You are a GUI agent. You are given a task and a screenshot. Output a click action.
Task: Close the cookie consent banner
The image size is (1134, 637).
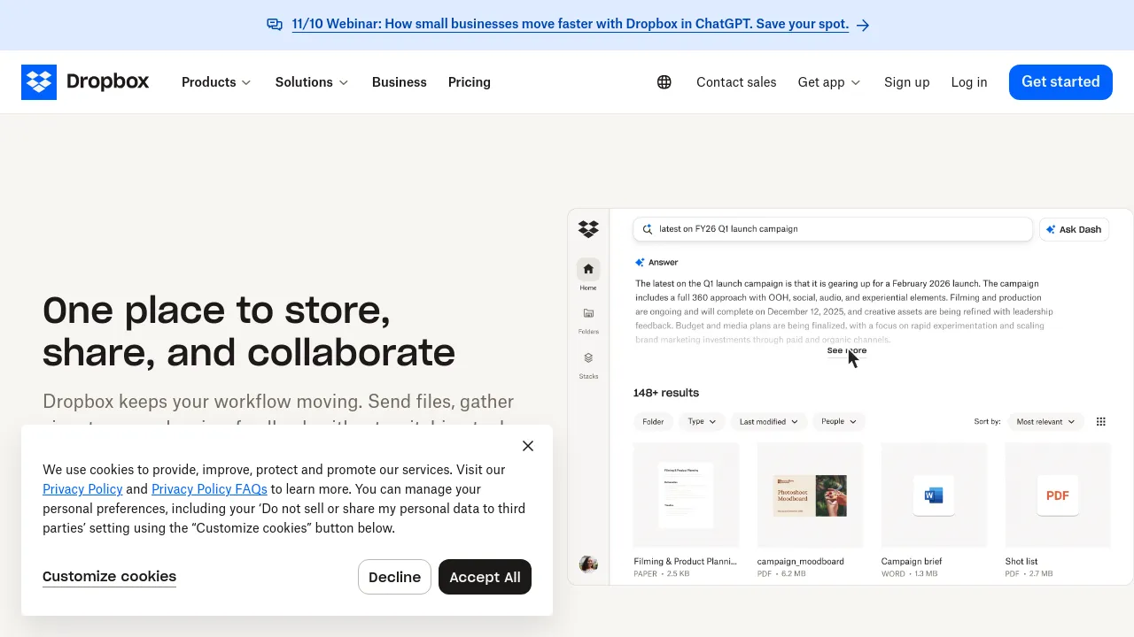[x=528, y=446]
